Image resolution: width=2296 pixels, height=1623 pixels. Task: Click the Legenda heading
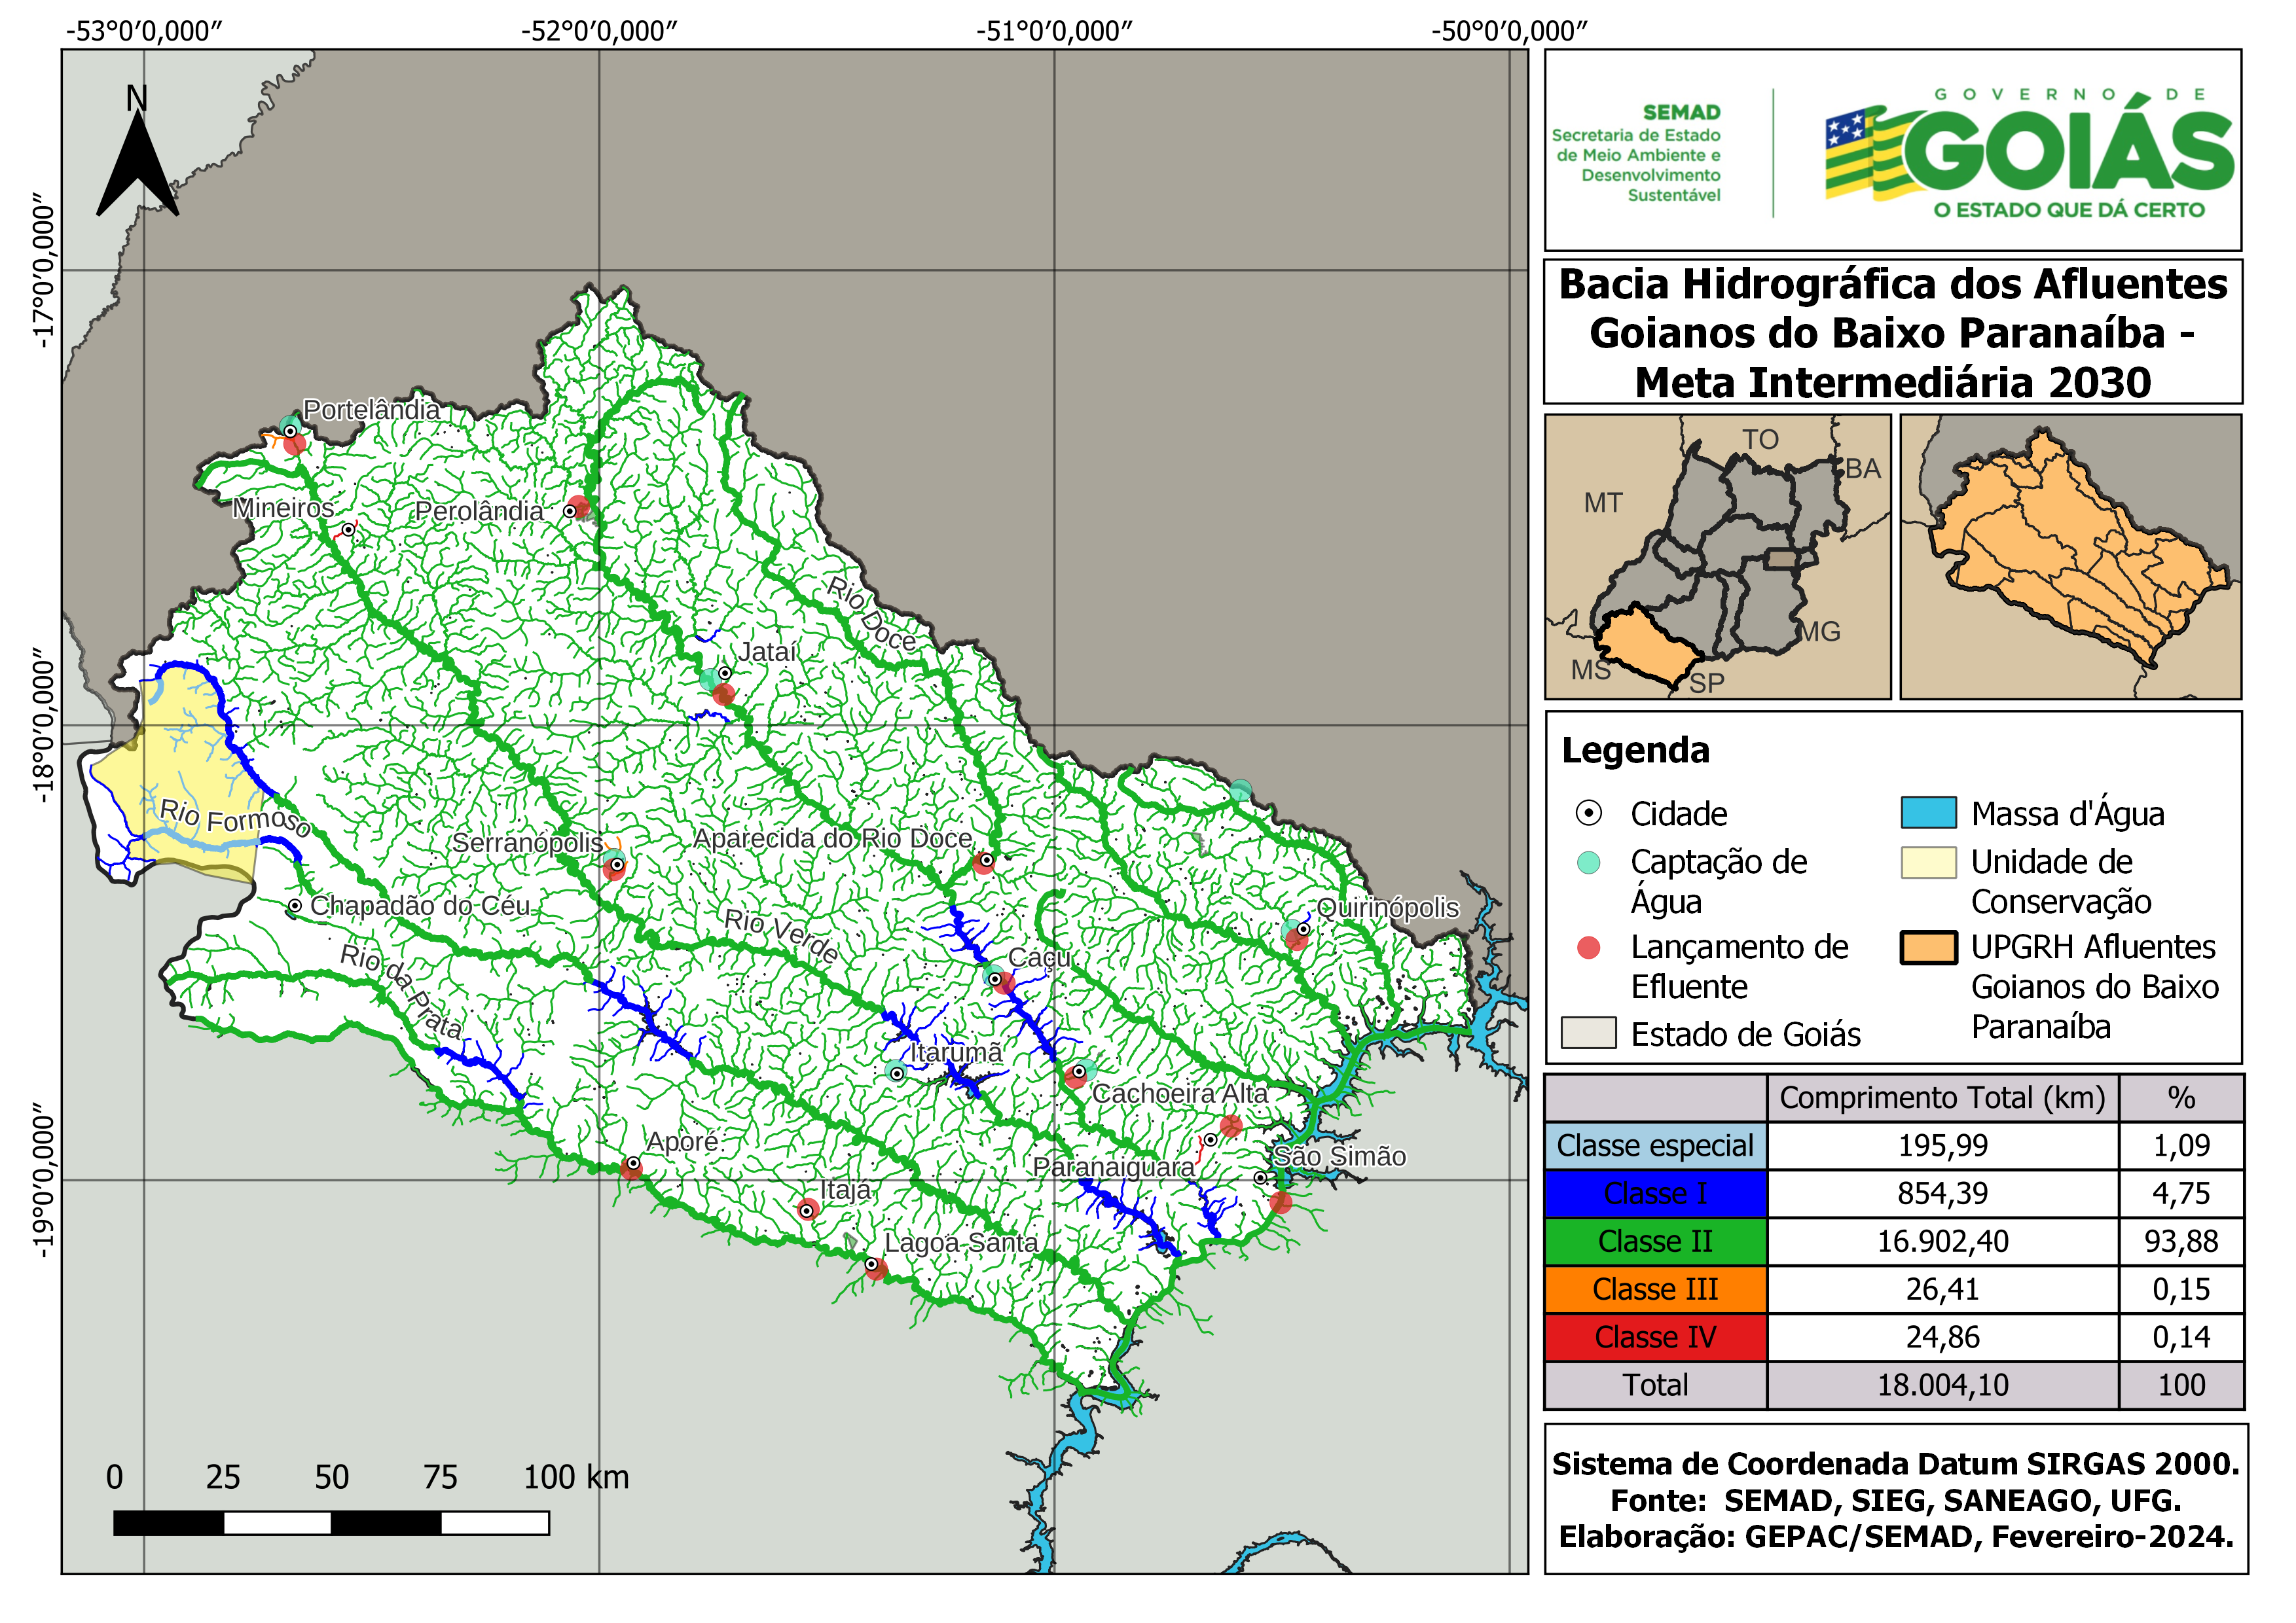click(1635, 749)
